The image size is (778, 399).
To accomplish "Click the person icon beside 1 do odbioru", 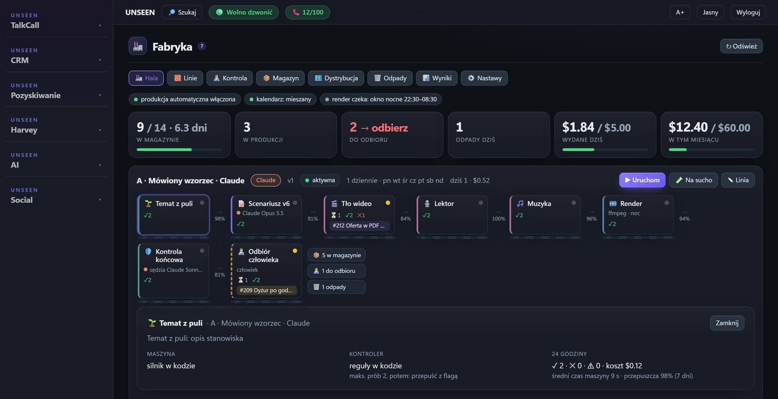I will [316, 271].
